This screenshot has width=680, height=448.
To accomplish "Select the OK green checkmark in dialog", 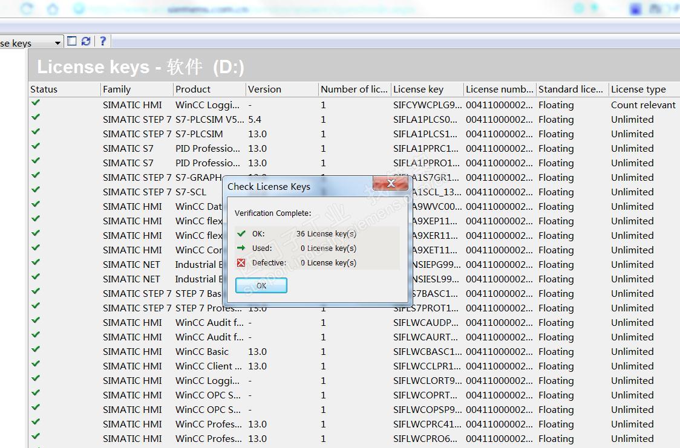I will (241, 233).
